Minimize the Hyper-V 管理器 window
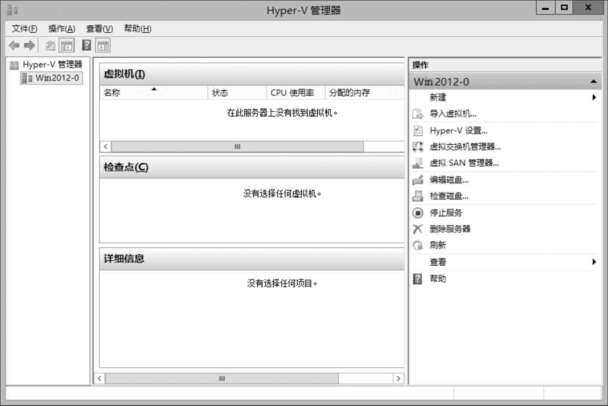Image resolution: width=608 pixels, height=406 pixels. pyautogui.click(x=545, y=8)
